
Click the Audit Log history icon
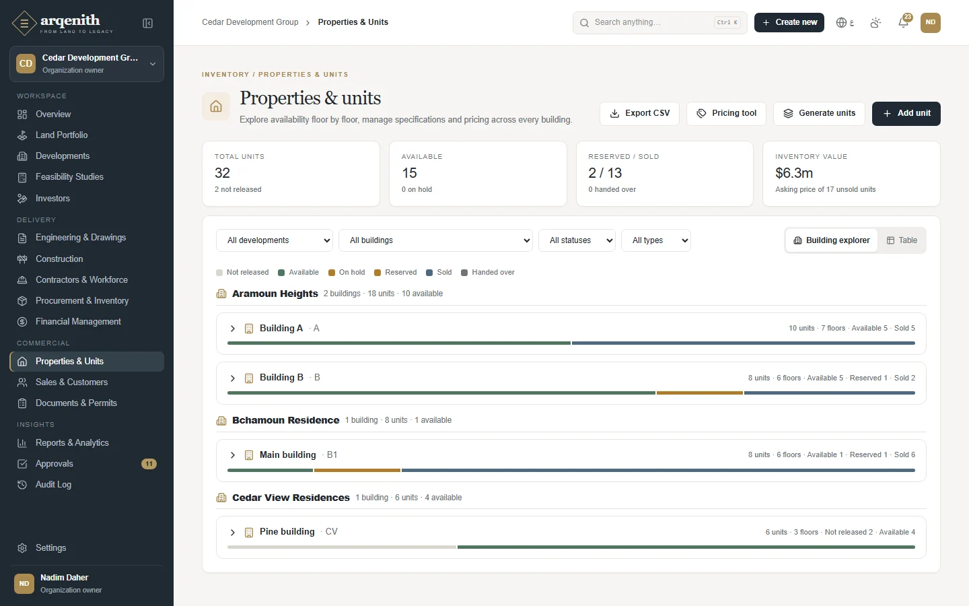pyautogui.click(x=22, y=485)
